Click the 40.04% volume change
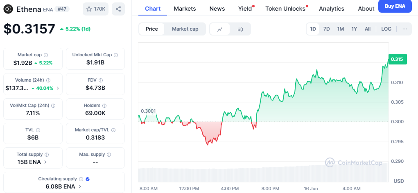This screenshot has width=418, height=193. 43,88
